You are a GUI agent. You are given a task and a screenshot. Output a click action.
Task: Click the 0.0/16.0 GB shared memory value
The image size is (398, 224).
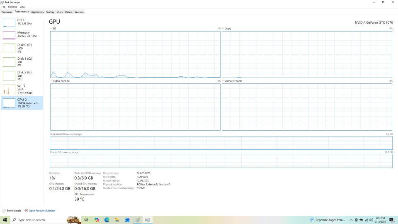point(85,189)
